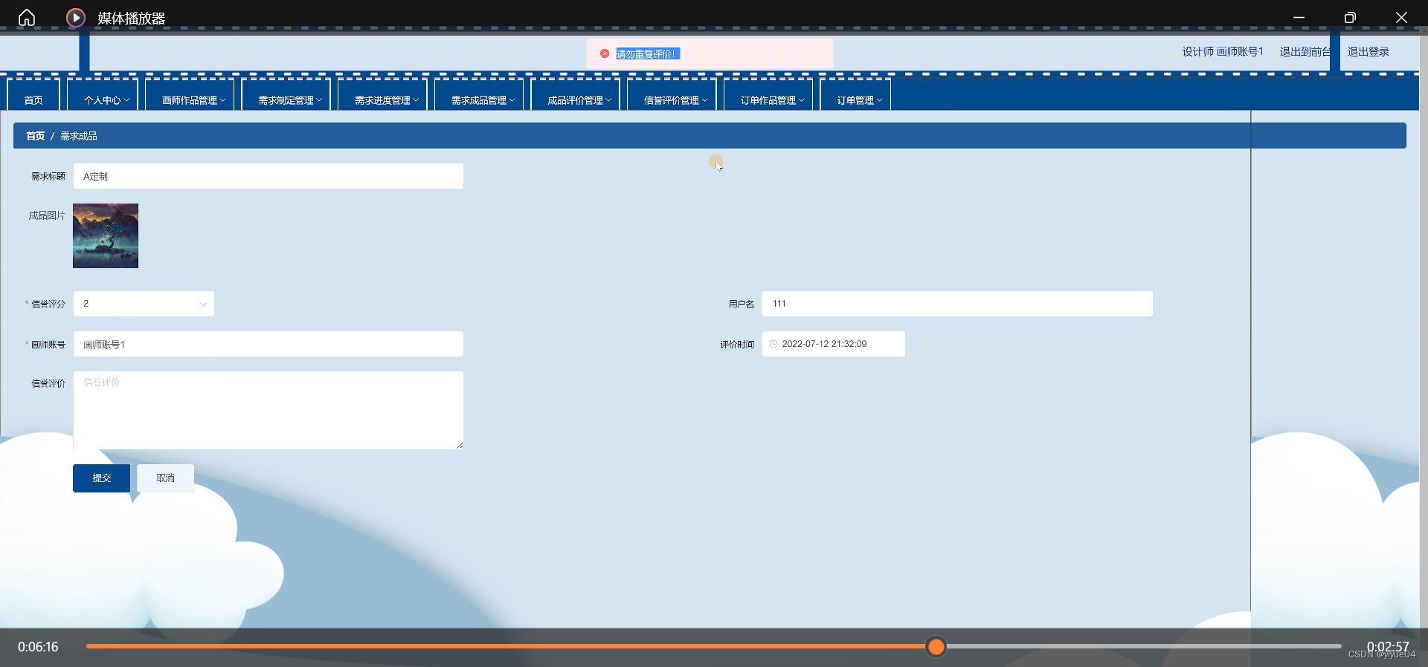The image size is (1428, 667).
Task: Open the 信誉评分 score dropdown
Action: [144, 304]
